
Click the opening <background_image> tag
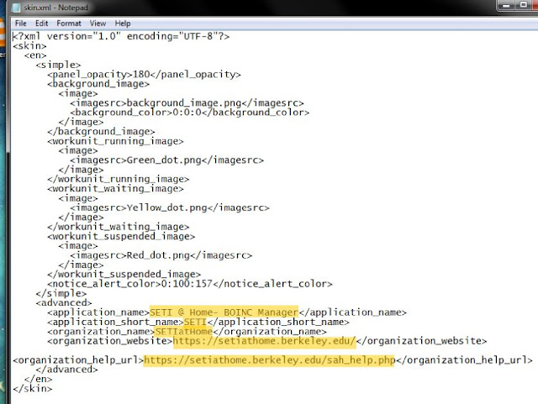tap(98, 84)
